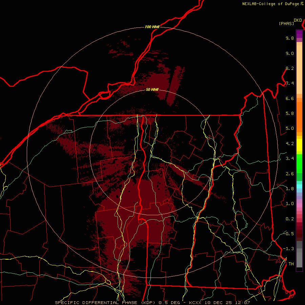Pick the solid orange band on color bar
This screenshot has width=305, height=305.
(299, 117)
